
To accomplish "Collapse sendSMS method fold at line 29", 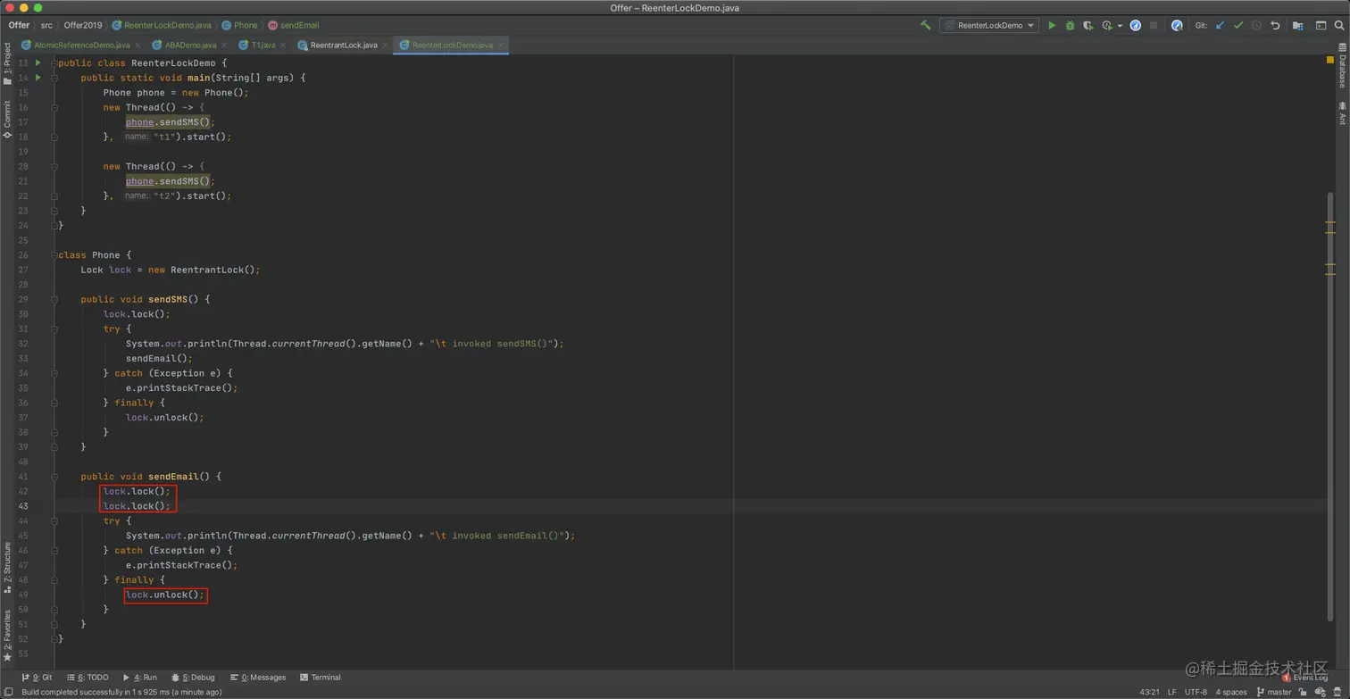I will 54,299.
